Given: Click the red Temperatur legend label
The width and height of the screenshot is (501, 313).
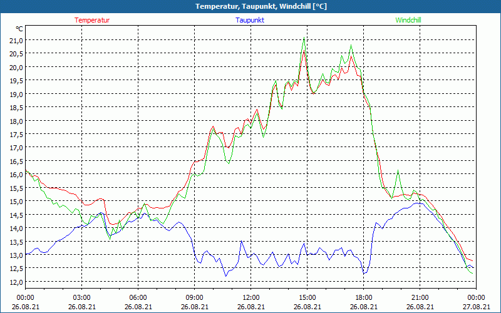Looking at the screenshot, I should coord(92,20).
